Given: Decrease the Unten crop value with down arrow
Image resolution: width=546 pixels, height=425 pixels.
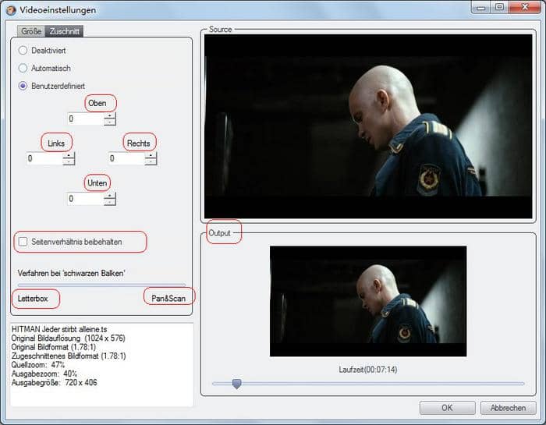Looking at the screenshot, I should coord(110,202).
